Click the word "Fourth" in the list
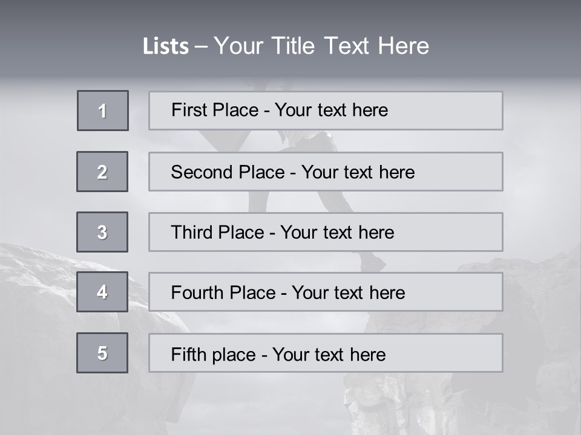The width and height of the screenshot is (581, 435). coord(196,293)
